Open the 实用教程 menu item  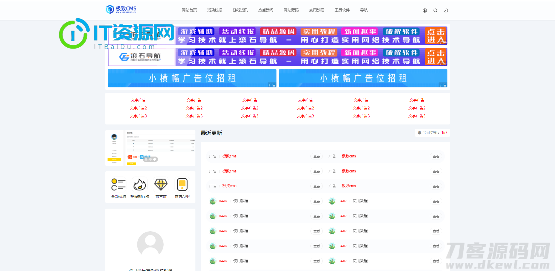317,10
